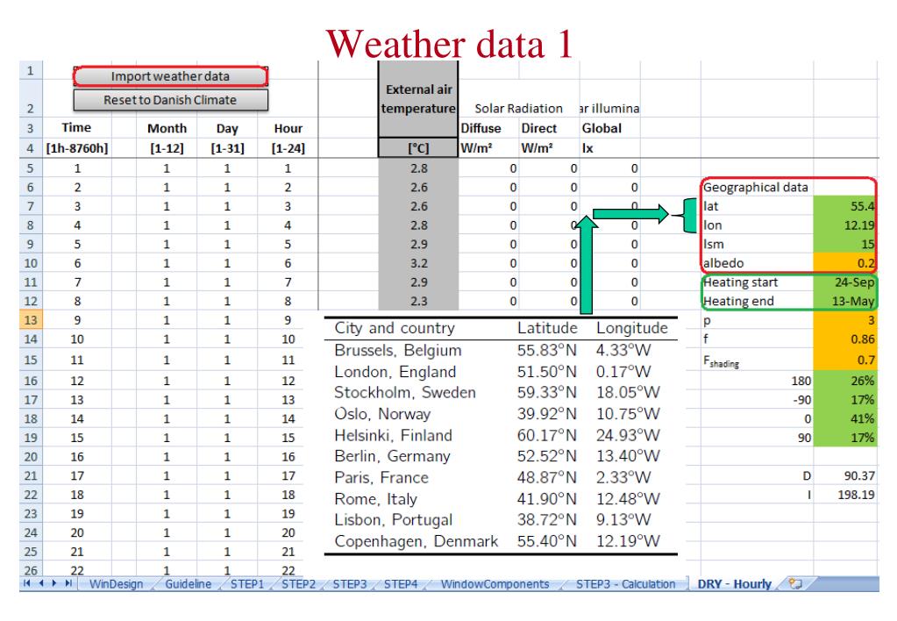Select Heating start value 24-Sep
The height and width of the screenshot is (621, 897).
tap(845, 282)
